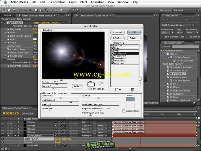Expand the Brightness property in Effect Controls
This screenshot has width=201, height=151.
coord(5,29)
